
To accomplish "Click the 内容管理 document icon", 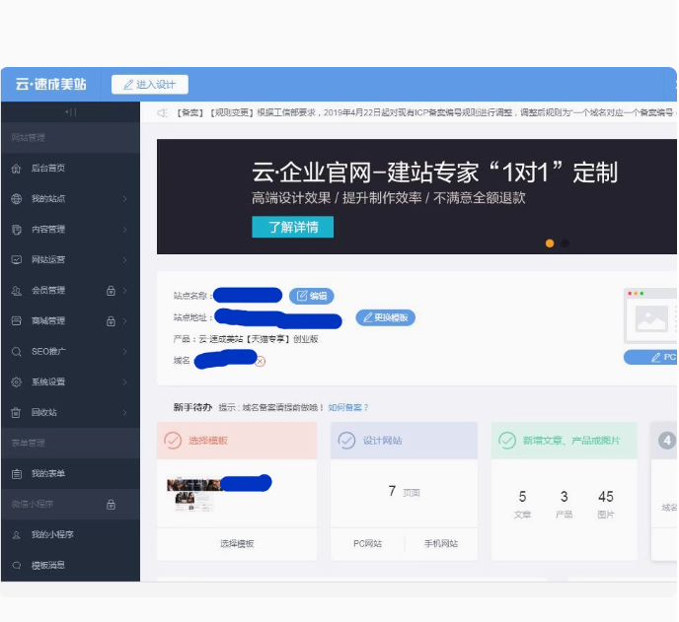I will pyautogui.click(x=17, y=230).
